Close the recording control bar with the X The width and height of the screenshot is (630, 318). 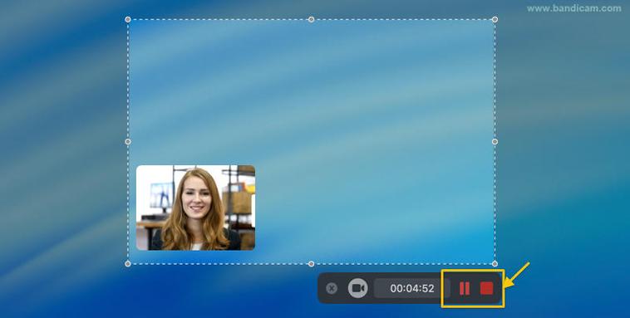pyautogui.click(x=332, y=288)
